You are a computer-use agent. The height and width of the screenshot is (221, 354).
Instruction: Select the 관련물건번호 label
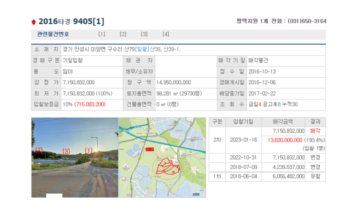click(x=53, y=34)
